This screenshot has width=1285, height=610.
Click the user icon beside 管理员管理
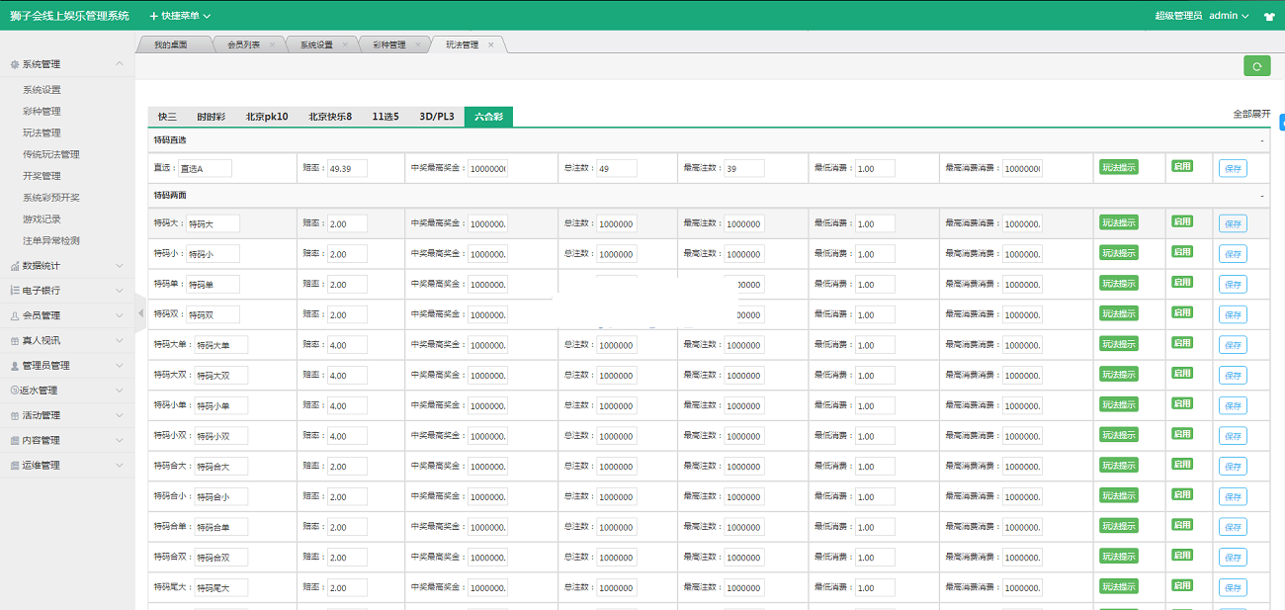(14, 366)
